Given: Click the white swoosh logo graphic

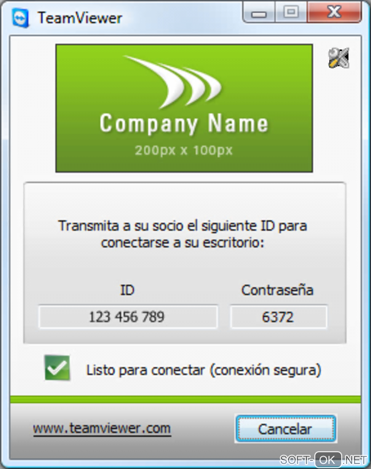Looking at the screenshot, I should point(173,82).
